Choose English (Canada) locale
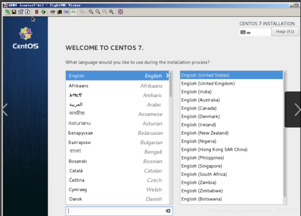This screenshot has width=301, height=216. tap(231, 108)
